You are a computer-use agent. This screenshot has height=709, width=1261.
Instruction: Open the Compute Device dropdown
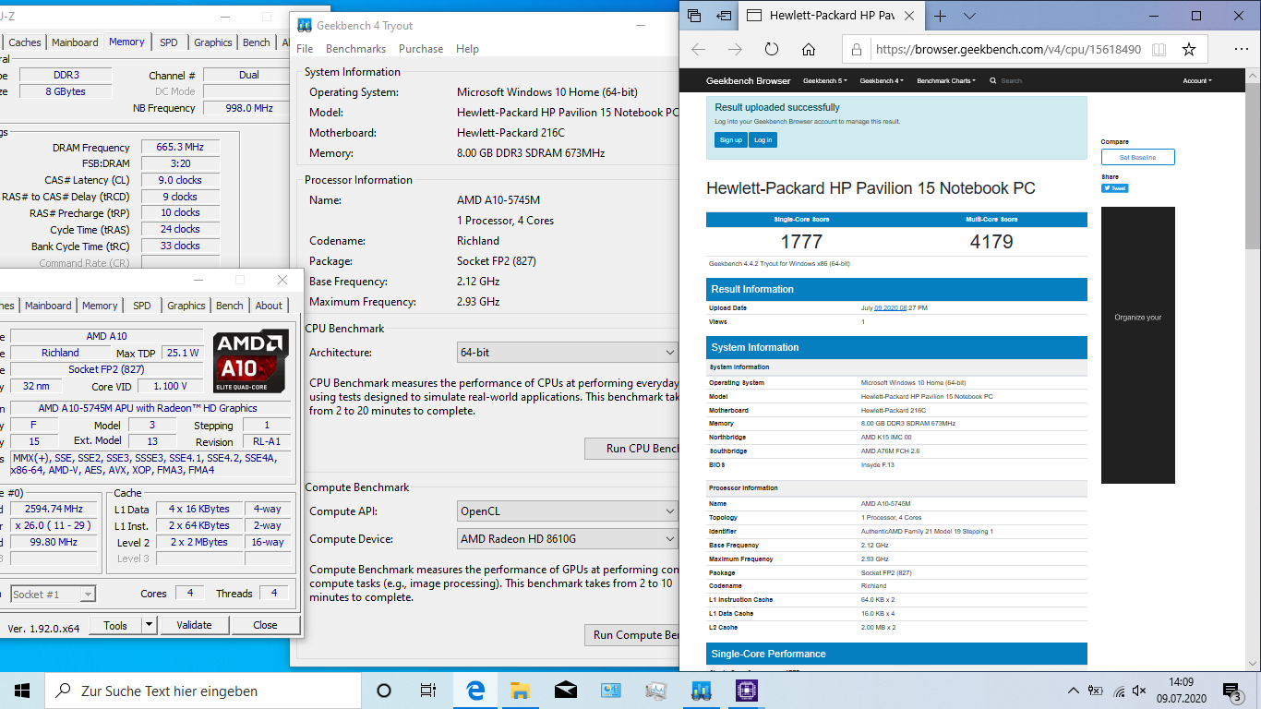[x=568, y=539]
